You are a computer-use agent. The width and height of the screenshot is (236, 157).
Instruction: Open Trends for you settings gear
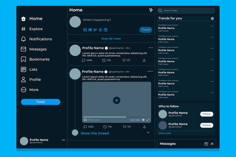pos(212,19)
